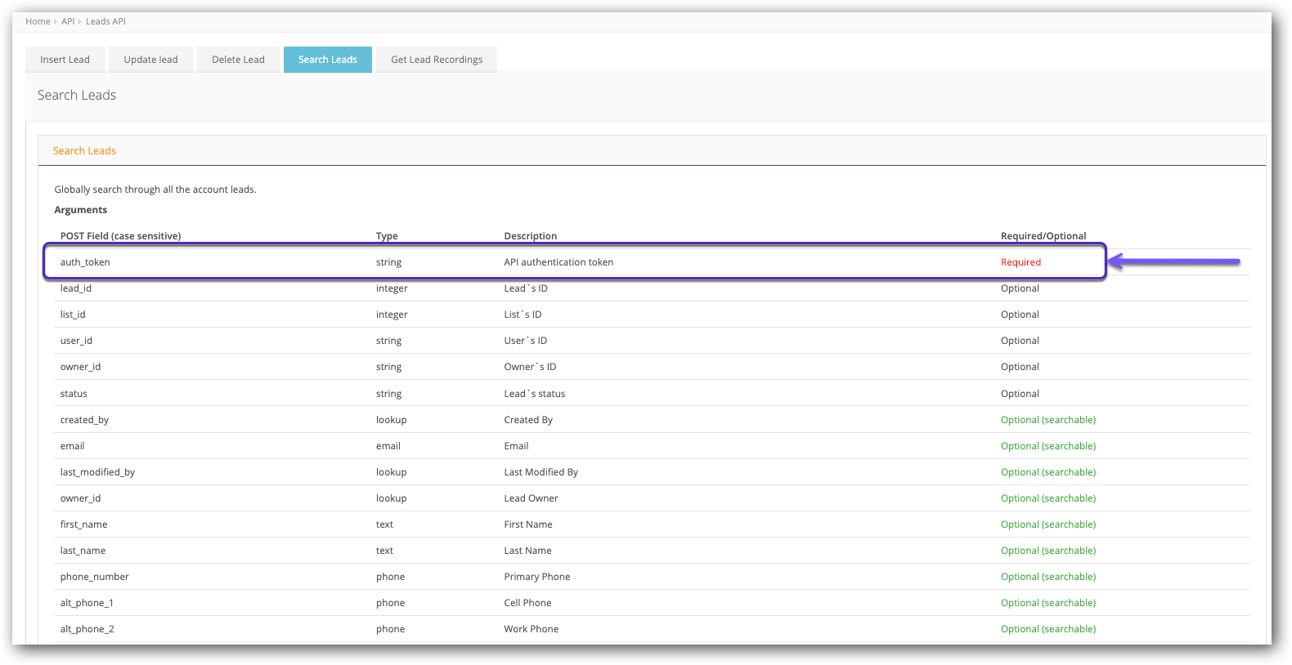Select the auth_token field name
The height and width of the screenshot is (665, 1292).
pos(85,262)
